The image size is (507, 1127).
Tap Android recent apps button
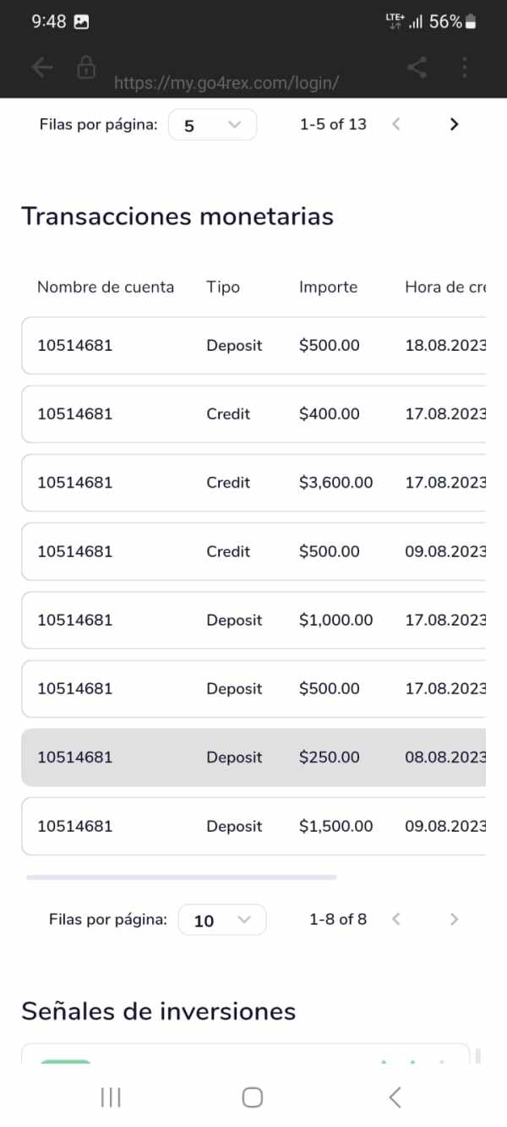[111, 1097]
